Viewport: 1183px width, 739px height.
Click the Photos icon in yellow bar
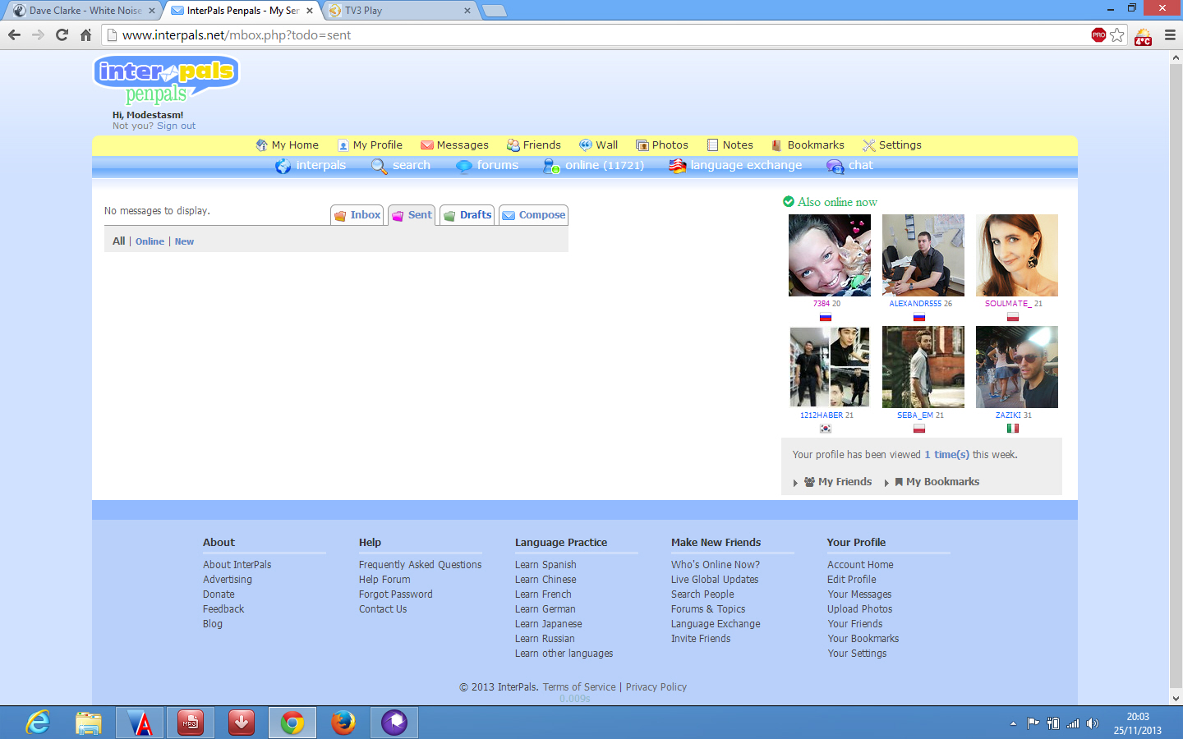[x=642, y=145]
